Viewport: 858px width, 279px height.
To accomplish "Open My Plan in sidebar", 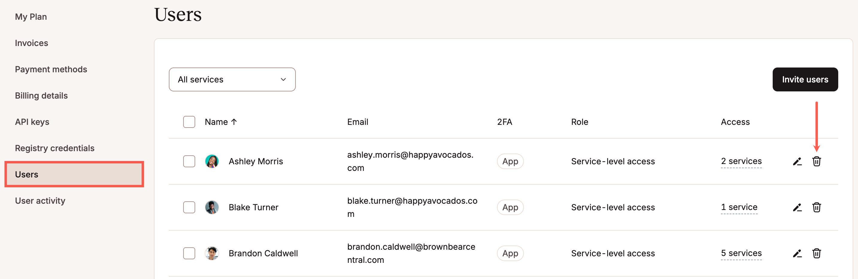I will pos(31,17).
